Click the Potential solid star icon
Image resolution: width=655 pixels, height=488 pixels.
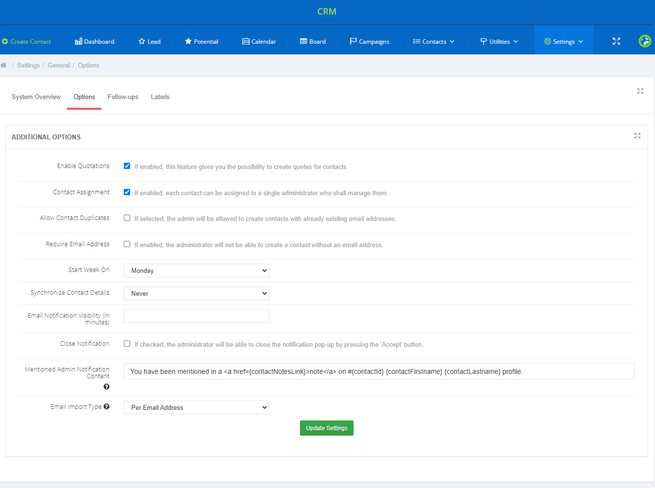188,41
